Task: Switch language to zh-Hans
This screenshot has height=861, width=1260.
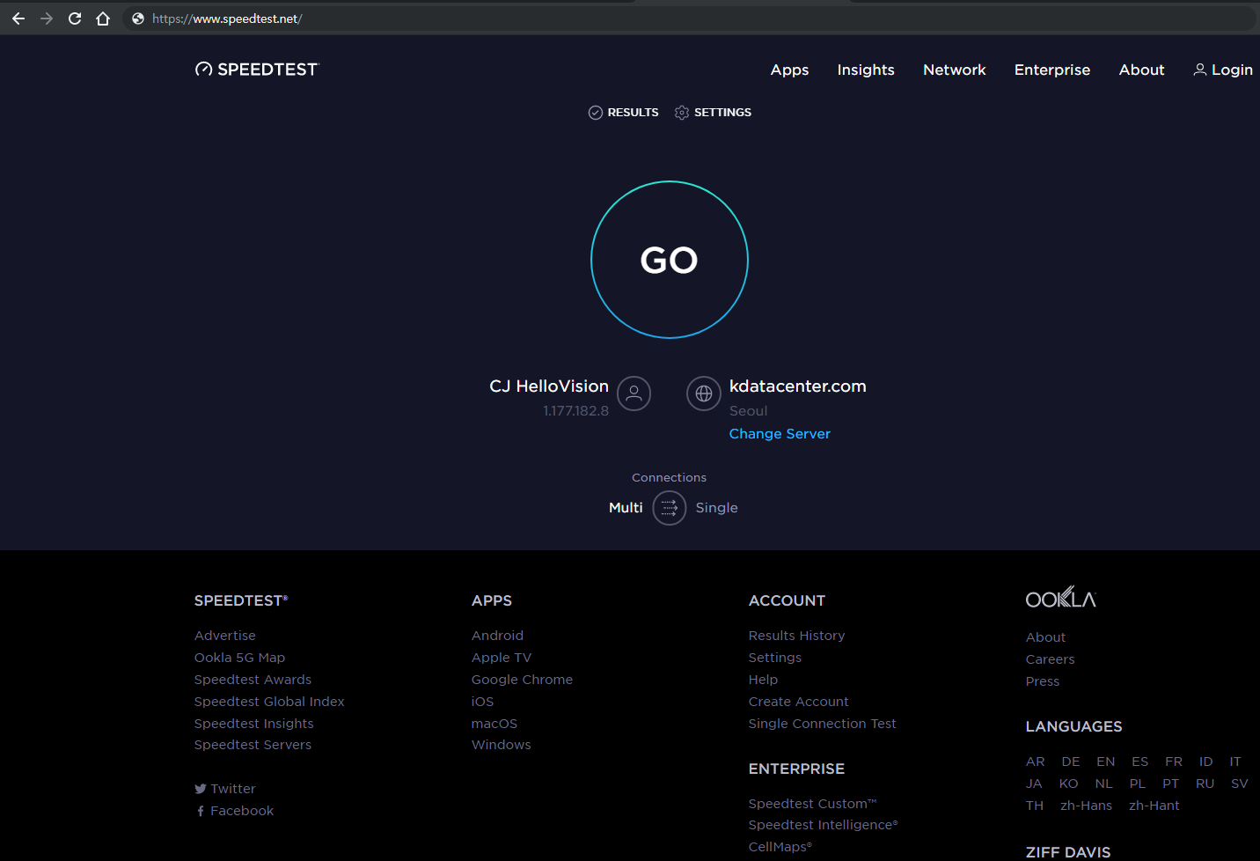Action: click(1086, 806)
